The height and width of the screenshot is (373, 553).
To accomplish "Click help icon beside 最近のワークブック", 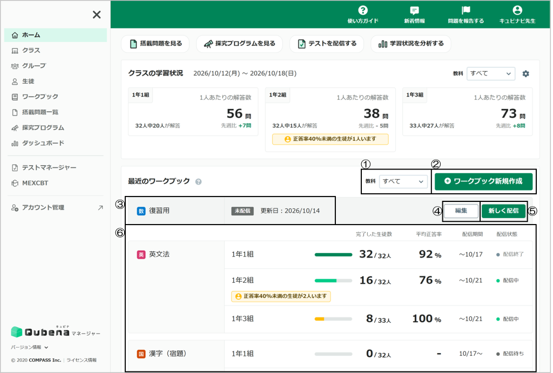I will (x=199, y=181).
